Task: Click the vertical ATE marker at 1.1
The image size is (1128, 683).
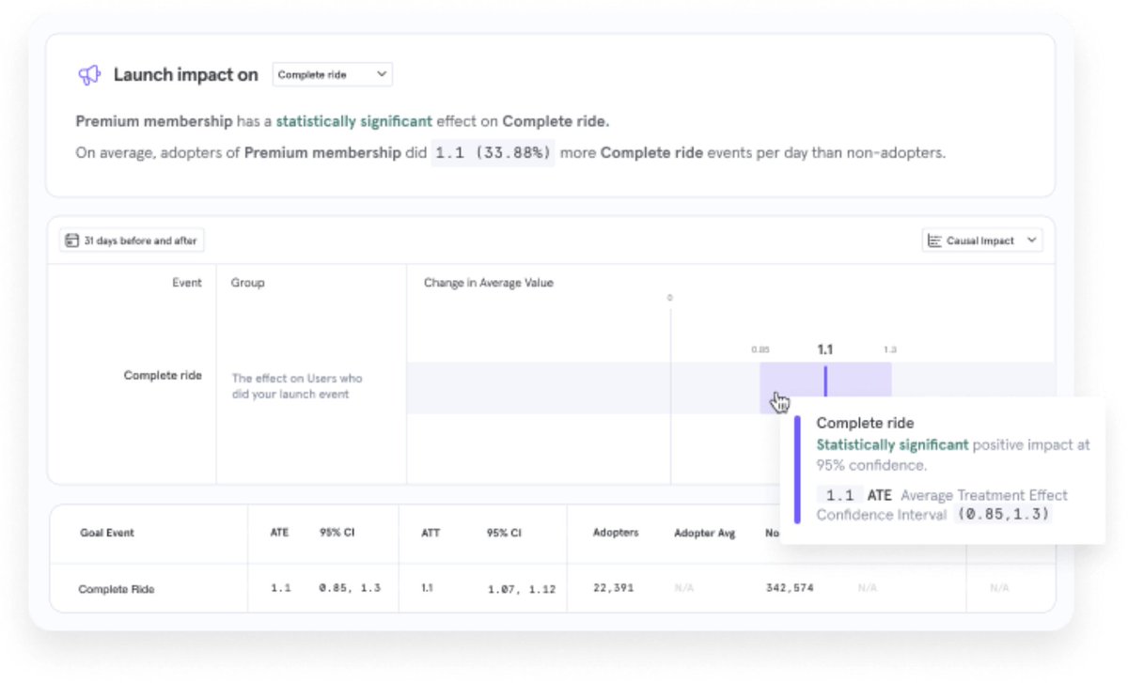Action: [824, 379]
